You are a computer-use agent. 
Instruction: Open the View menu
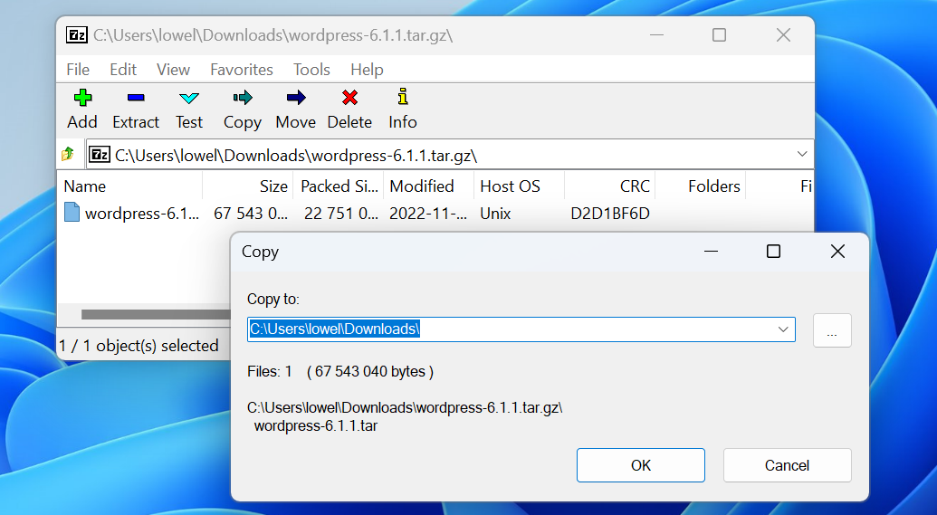coord(173,70)
